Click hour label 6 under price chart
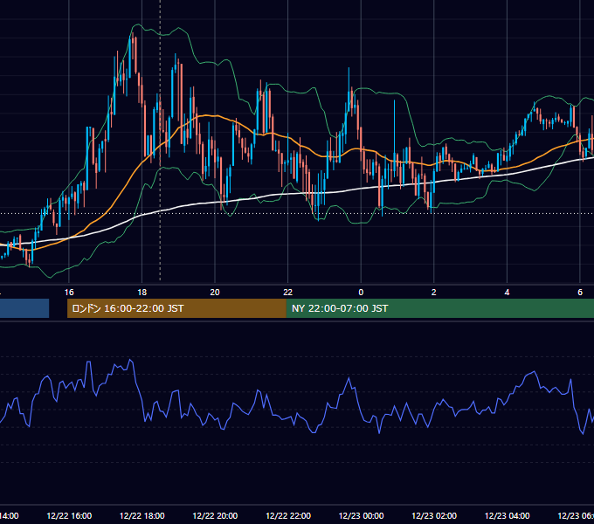This screenshot has height=524, width=594. point(580,293)
